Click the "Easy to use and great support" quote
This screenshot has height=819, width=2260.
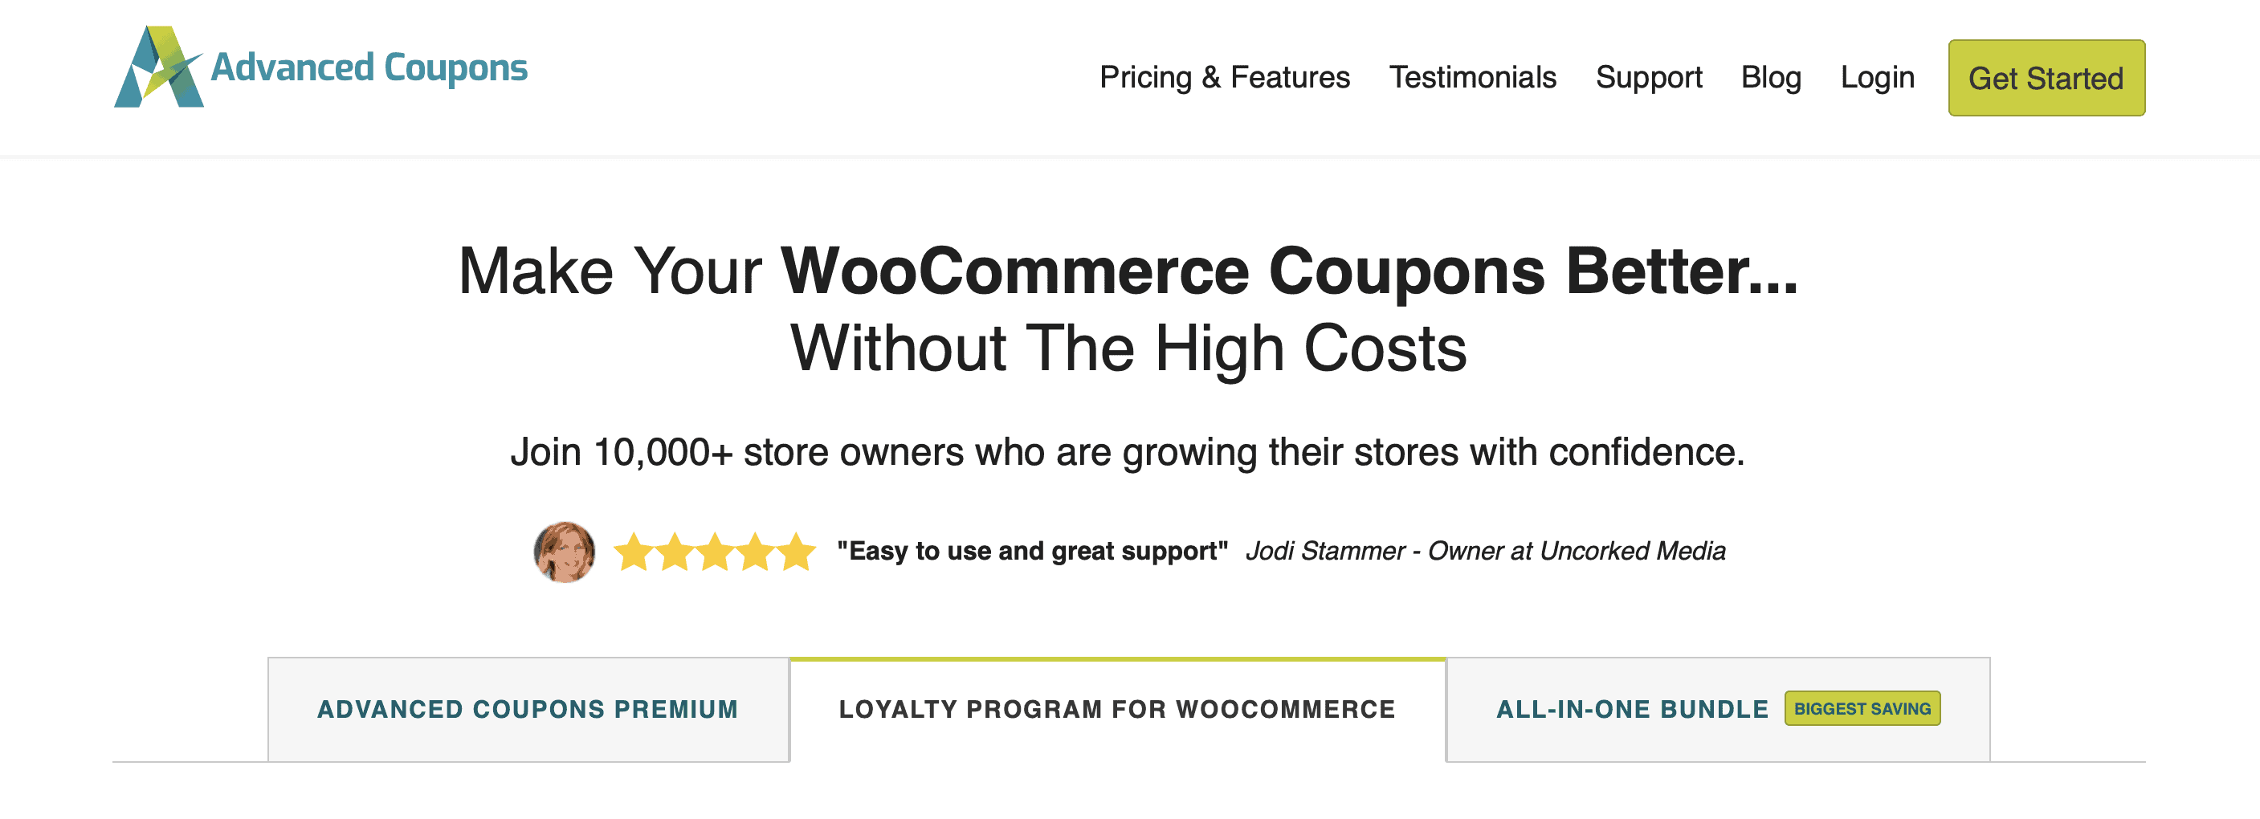tap(1032, 551)
